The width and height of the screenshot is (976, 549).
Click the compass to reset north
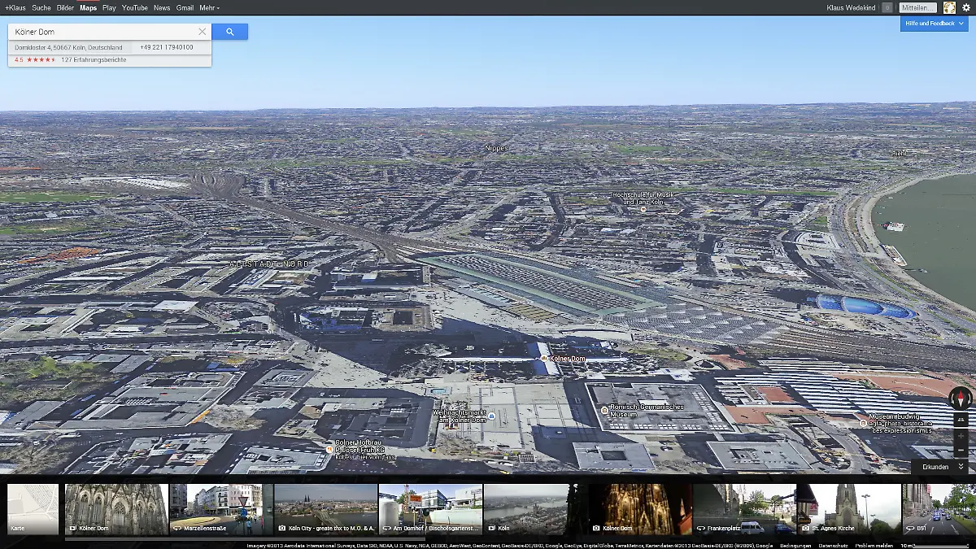[x=961, y=399]
